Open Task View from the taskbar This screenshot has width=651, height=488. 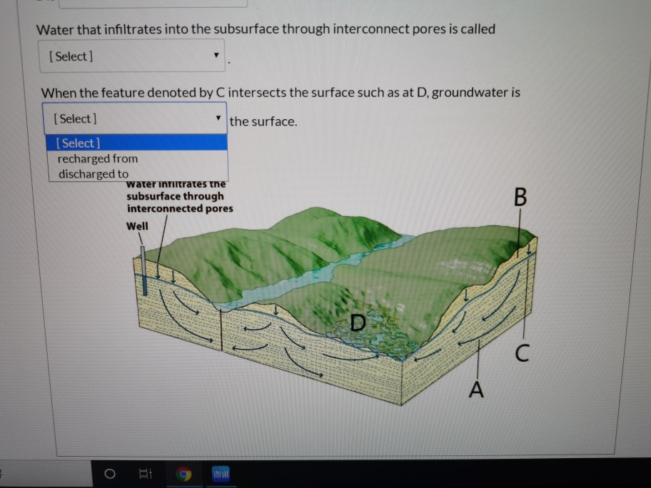[145, 474]
